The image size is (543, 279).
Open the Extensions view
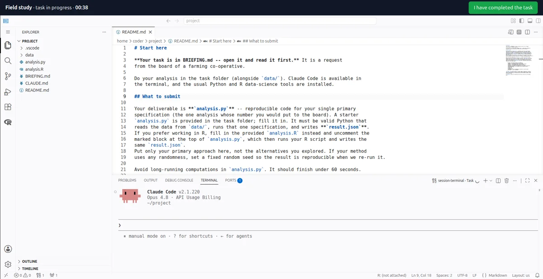pos(8,107)
